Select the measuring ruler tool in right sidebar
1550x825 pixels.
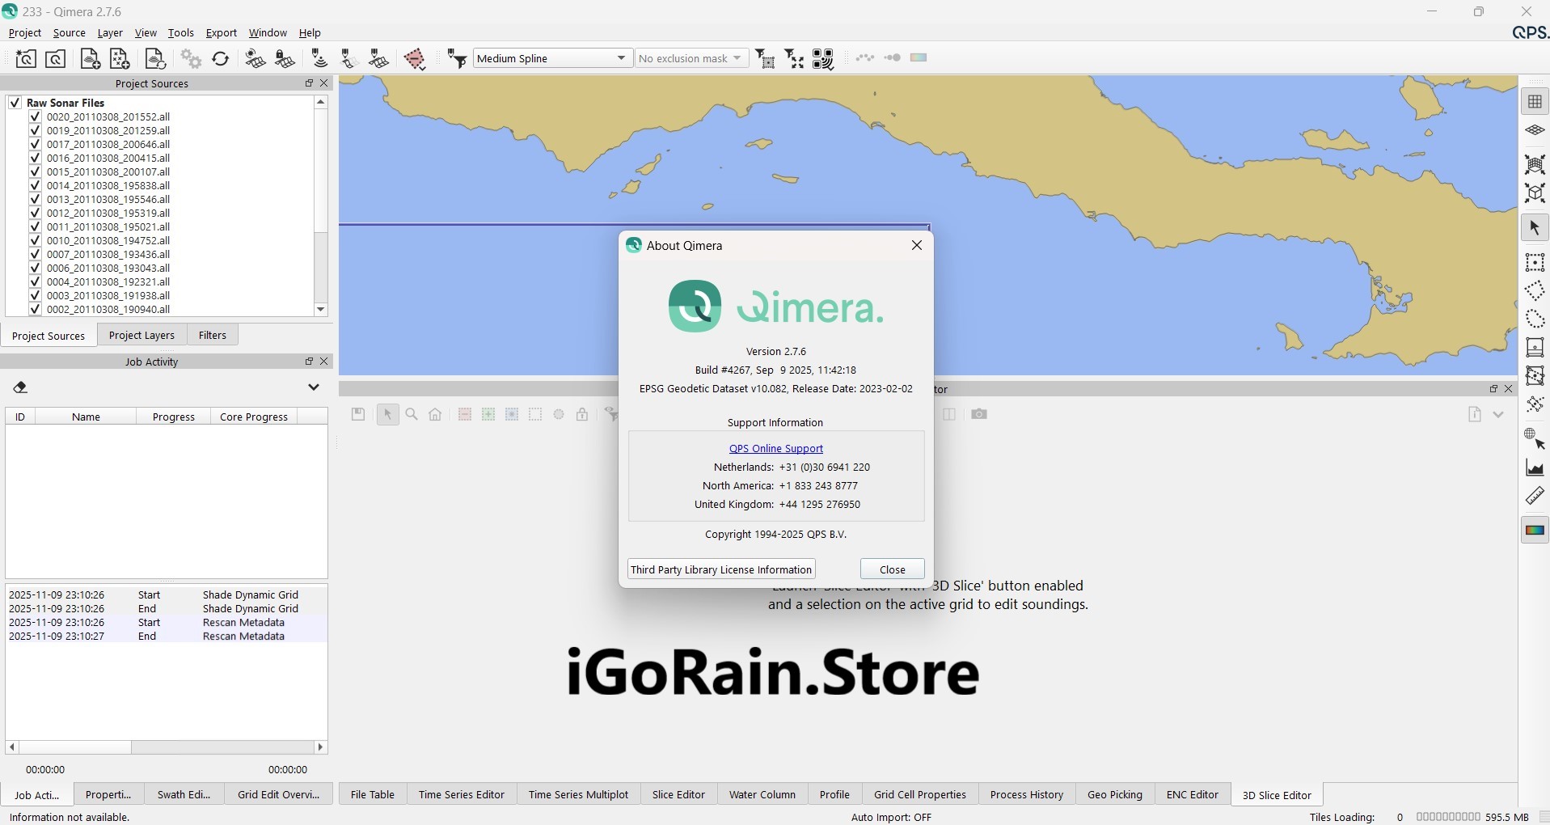click(1535, 496)
